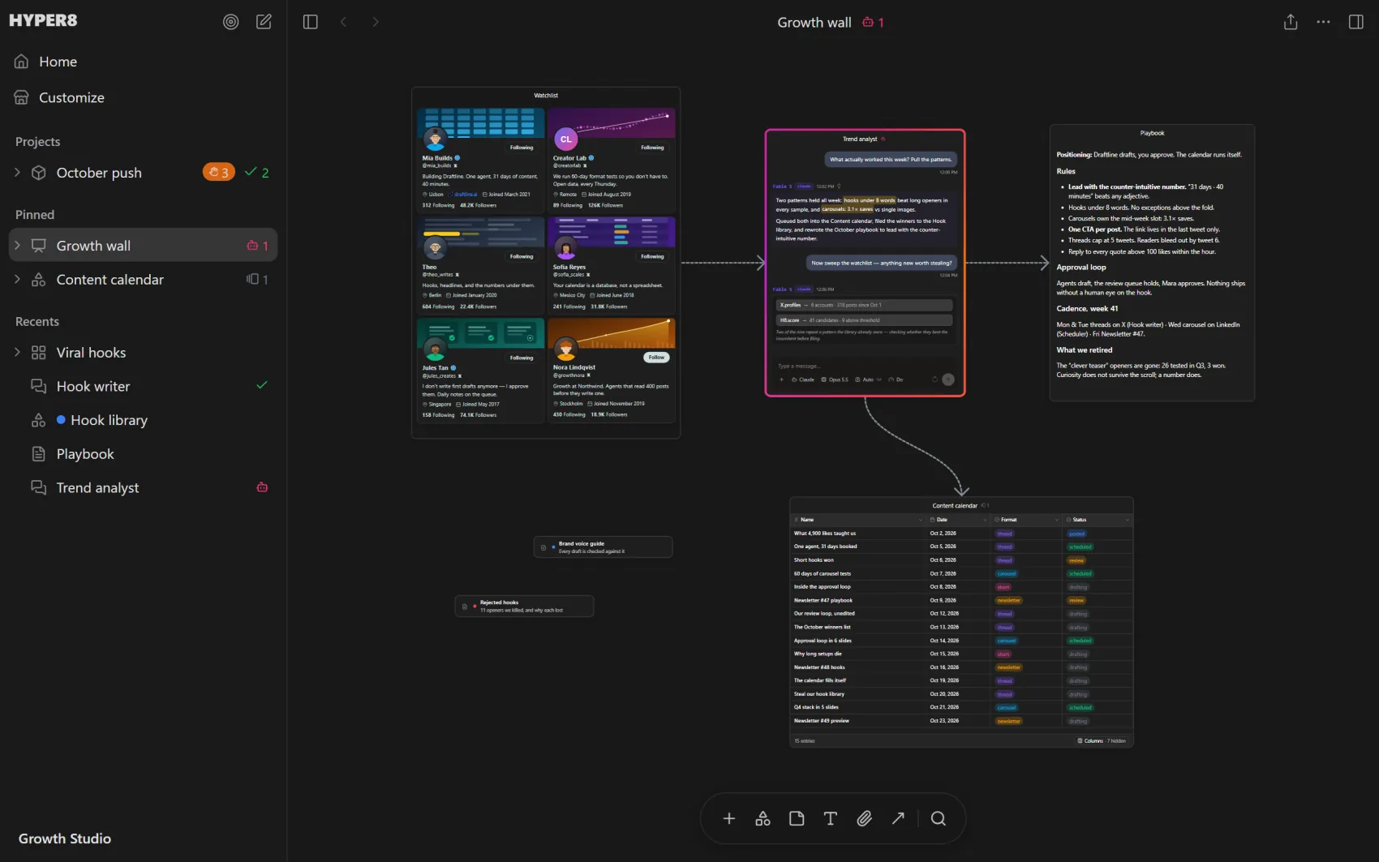Select the text tool in bottom toolbar
Image resolution: width=1379 pixels, height=862 pixels.
(830, 819)
